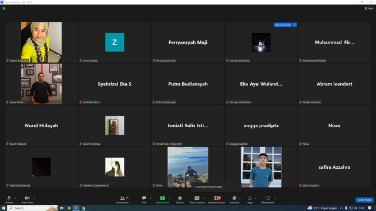Click the network tray icon
The image size is (376, 211).
[351, 208]
